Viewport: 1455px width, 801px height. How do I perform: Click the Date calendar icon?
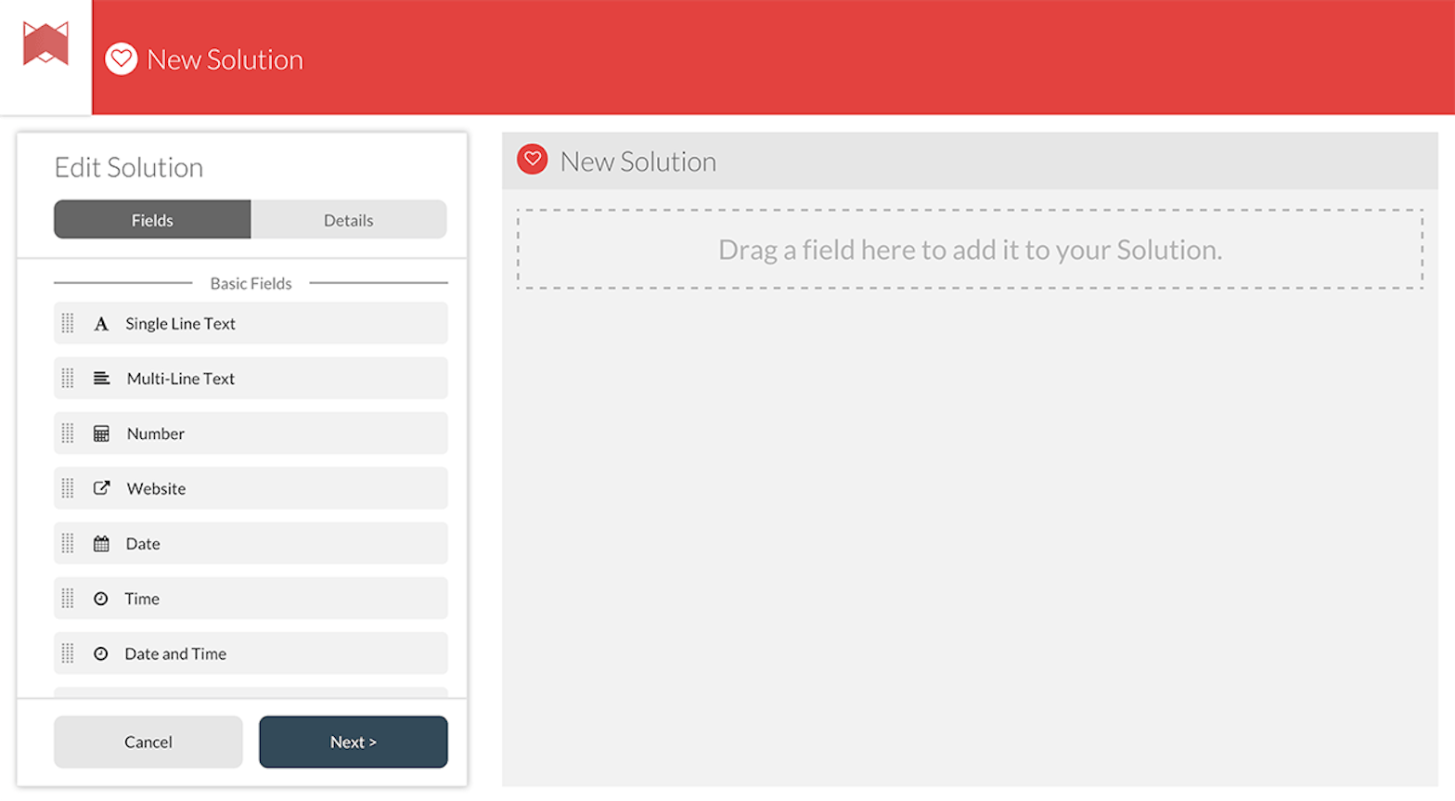click(101, 544)
